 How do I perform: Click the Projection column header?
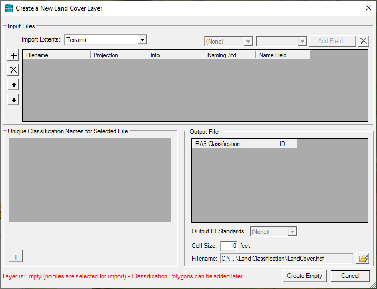118,55
